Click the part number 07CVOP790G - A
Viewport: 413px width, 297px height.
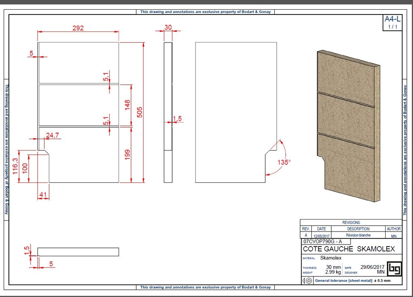coord(323,241)
